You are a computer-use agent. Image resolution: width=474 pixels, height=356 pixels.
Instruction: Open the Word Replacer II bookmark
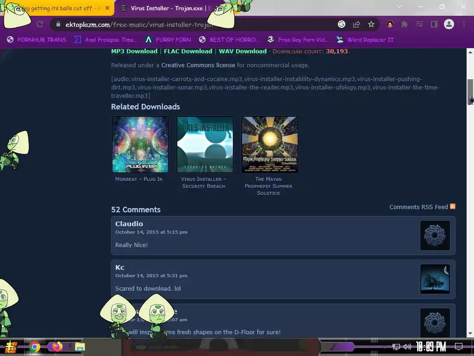365,40
